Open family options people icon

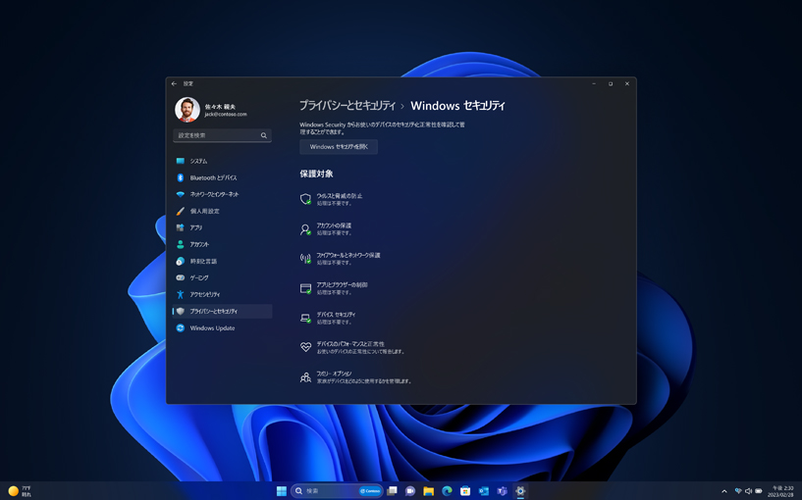(305, 377)
